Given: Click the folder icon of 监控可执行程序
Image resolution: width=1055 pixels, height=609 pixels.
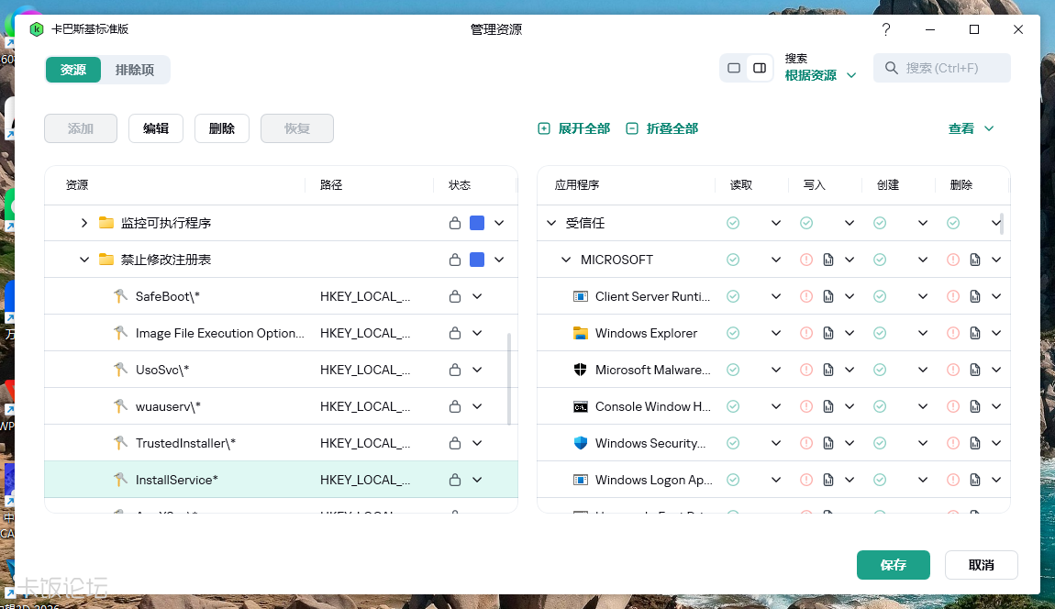Looking at the screenshot, I should [x=106, y=223].
